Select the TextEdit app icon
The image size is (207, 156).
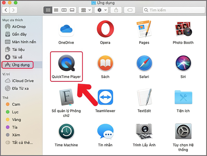pyautogui.click(x=144, y=97)
